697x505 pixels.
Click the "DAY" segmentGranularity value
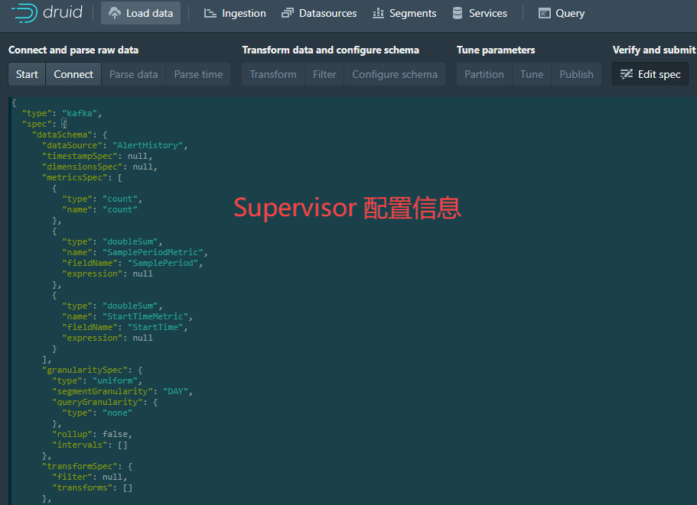point(175,391)
